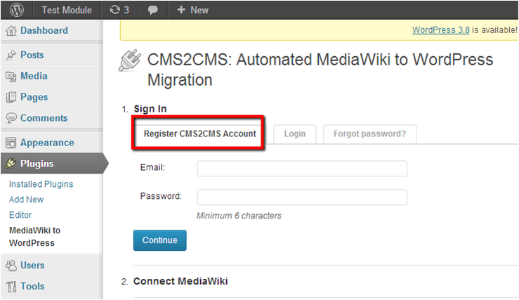
Task: Open the Pages menu
Action: coord(34,97)
